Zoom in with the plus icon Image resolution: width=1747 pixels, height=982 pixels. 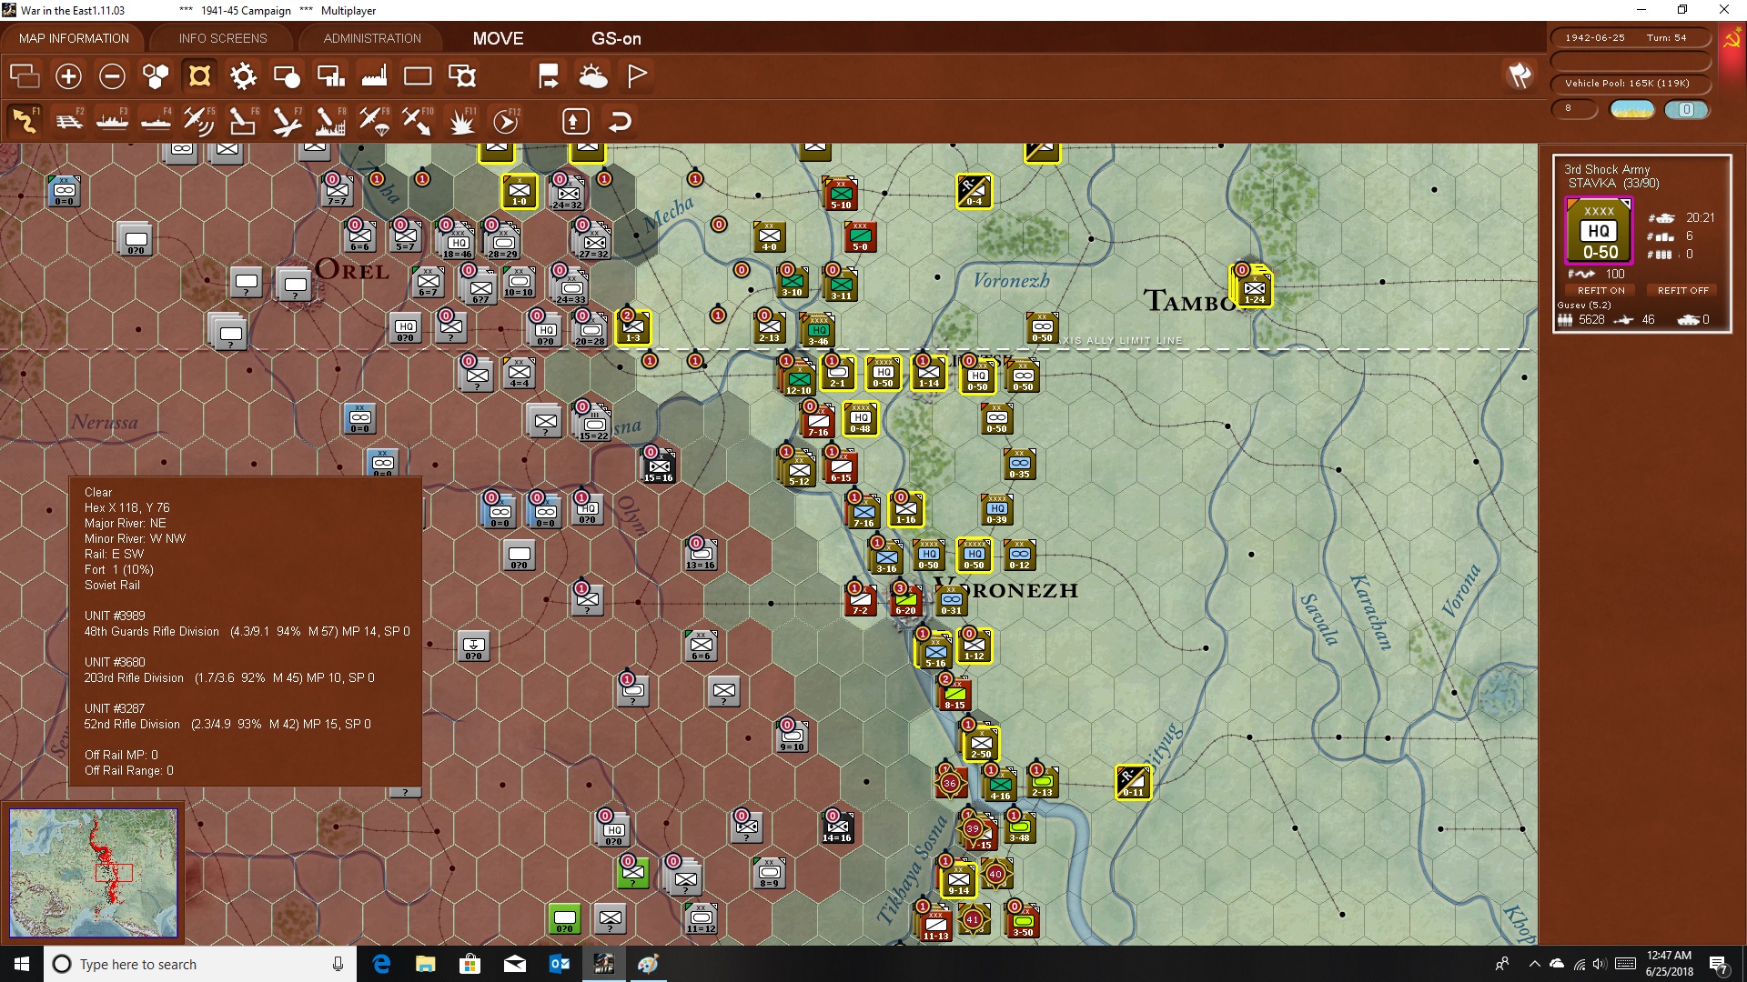coord(68,76)
